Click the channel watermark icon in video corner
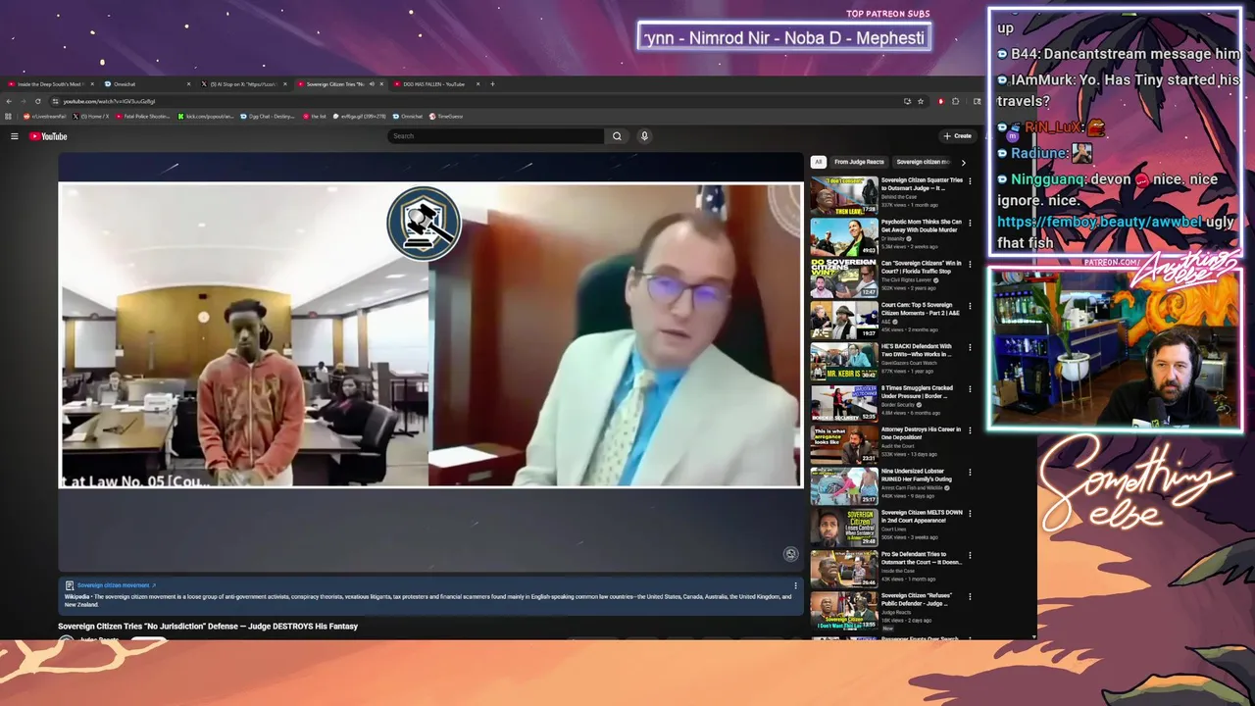Screen dimensions: 1255x706 point(790,554)
